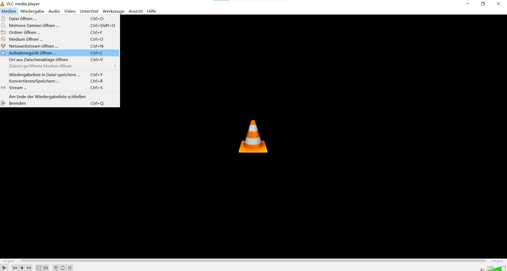The height and width of the screenshot is (271, 507).
Task: Close the Medien menu via its header
Action: pyautogui.click(x=9, y=11)
